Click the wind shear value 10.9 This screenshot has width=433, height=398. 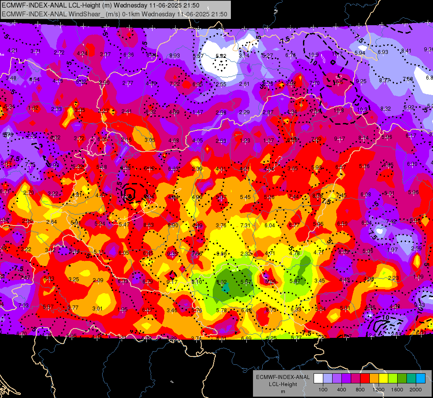coord(314,55)
